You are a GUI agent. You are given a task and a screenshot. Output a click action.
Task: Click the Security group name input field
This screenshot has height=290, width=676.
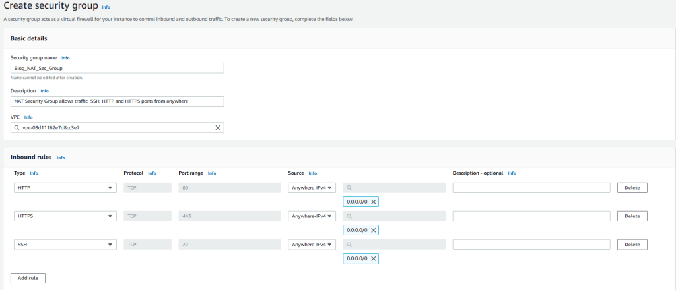pos(118,68)
